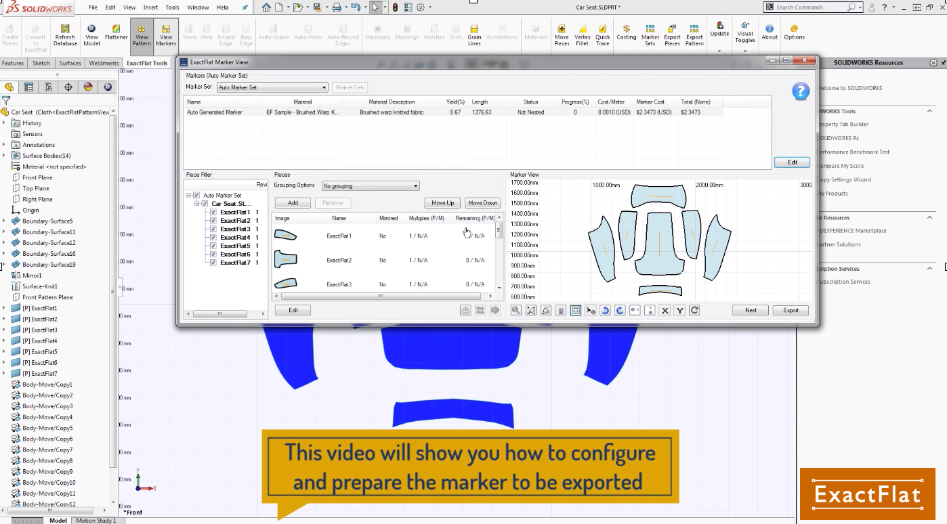Toggle the View Pattern button

(x=142, y=35)
